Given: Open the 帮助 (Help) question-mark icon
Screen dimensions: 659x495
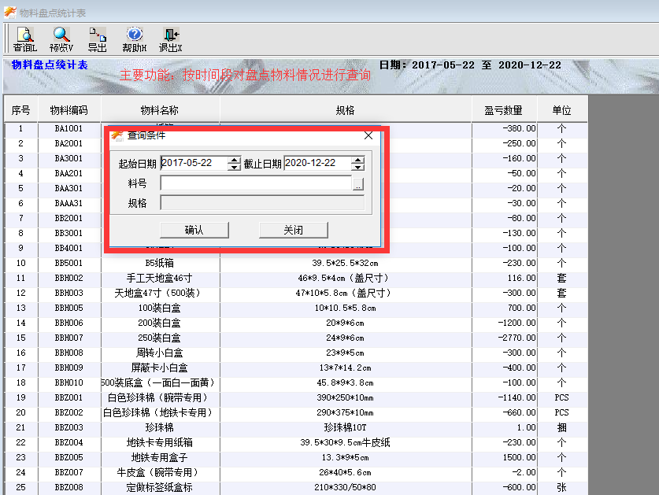Looking at the screenshot, I should tap(135, 39).
